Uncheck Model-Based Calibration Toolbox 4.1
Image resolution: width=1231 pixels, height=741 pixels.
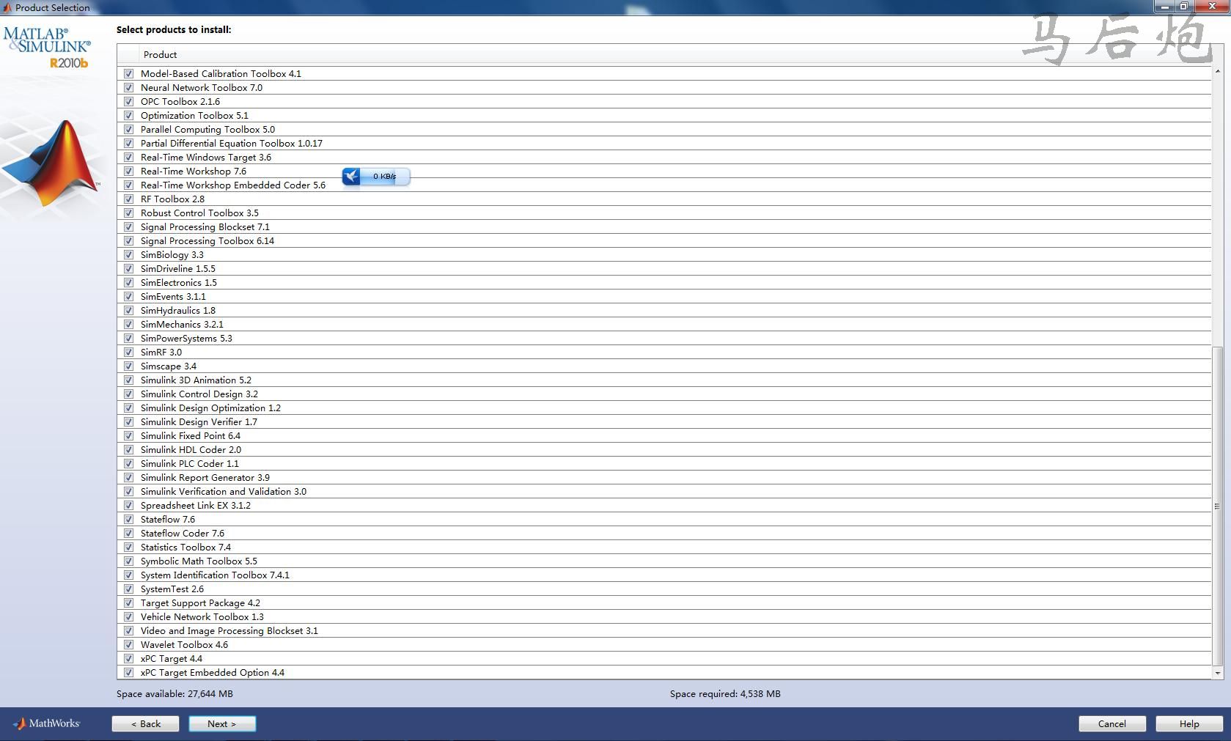click(128, 73)
